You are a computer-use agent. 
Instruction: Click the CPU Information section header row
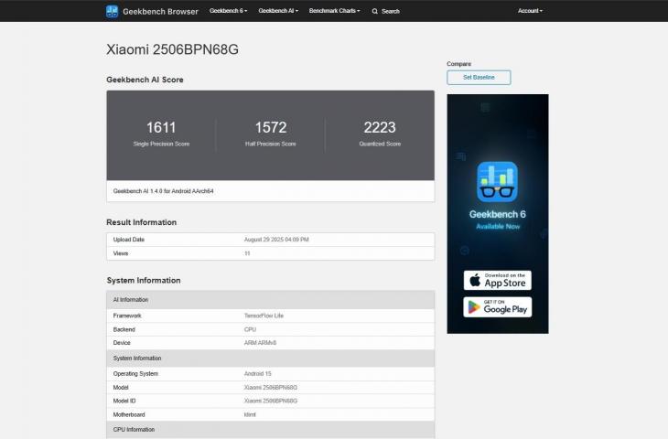click(271, 430)
